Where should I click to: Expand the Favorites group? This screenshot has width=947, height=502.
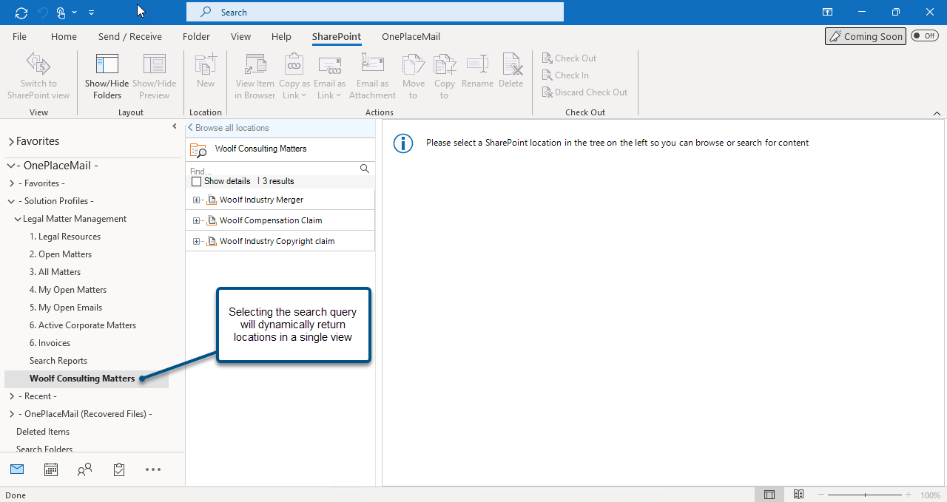(11, 141)
